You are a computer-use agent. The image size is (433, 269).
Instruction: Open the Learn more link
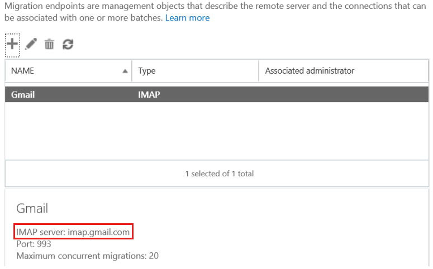click(x=187, y=18)
